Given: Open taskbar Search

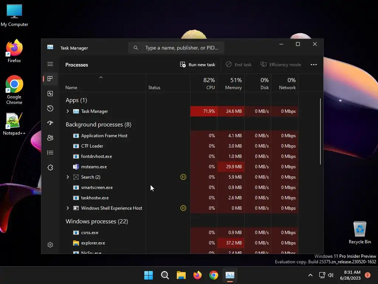Looking at the screenshot, I should tap(165, 275).
